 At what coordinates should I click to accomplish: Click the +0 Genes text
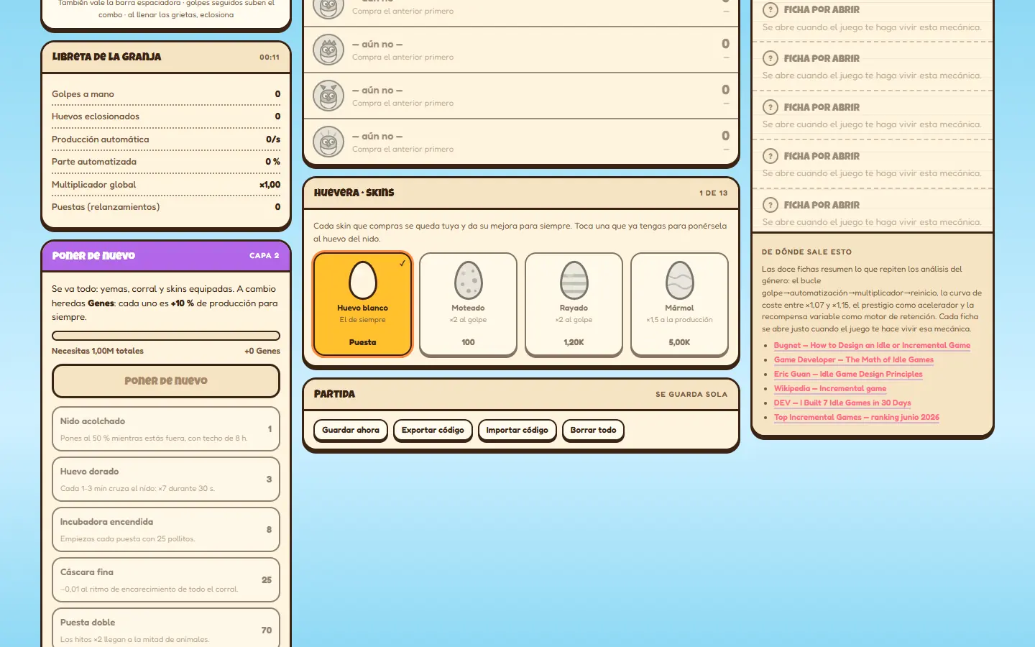(x=262, y=351)
